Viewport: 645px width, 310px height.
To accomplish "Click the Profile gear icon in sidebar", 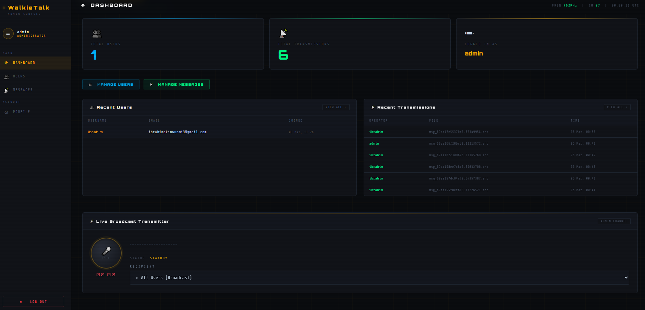I will pos(6,112).
